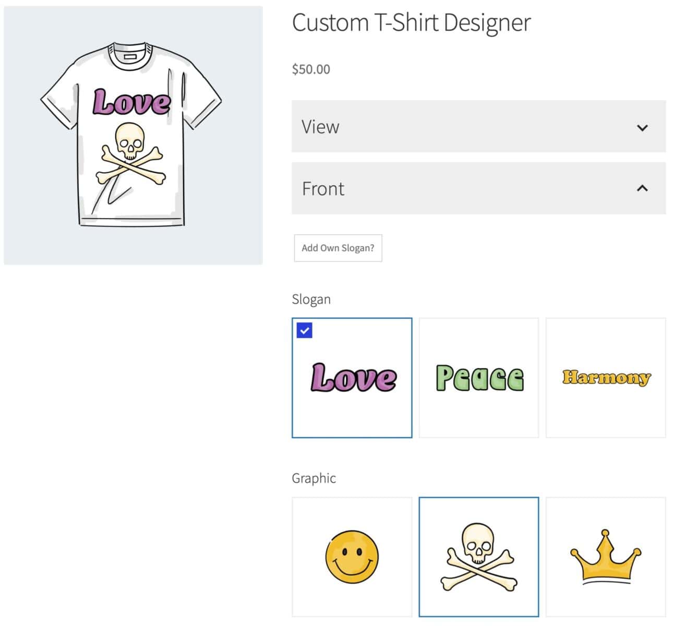
Task: Click the Graphic section heading
Action: (x=314, y=478)
